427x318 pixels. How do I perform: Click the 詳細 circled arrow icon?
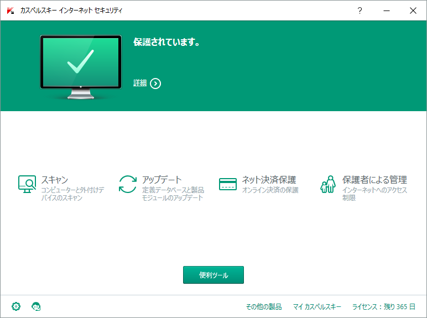pos(155,84)
